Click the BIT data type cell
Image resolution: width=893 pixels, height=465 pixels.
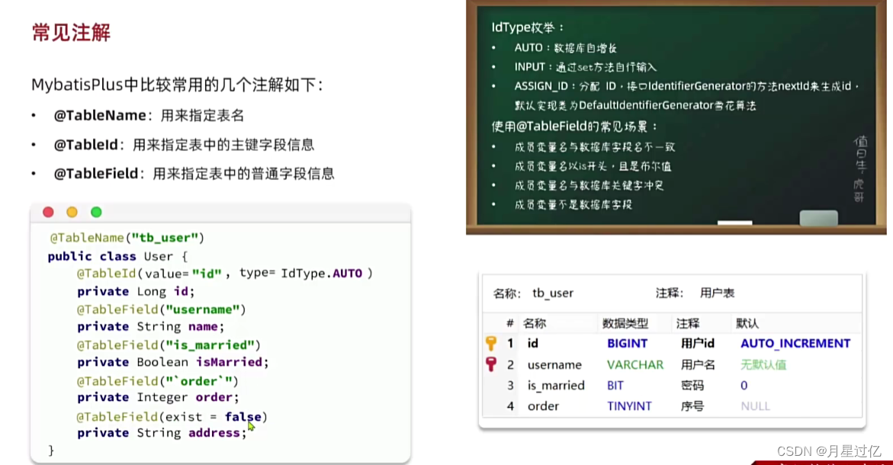click(615, 385)
